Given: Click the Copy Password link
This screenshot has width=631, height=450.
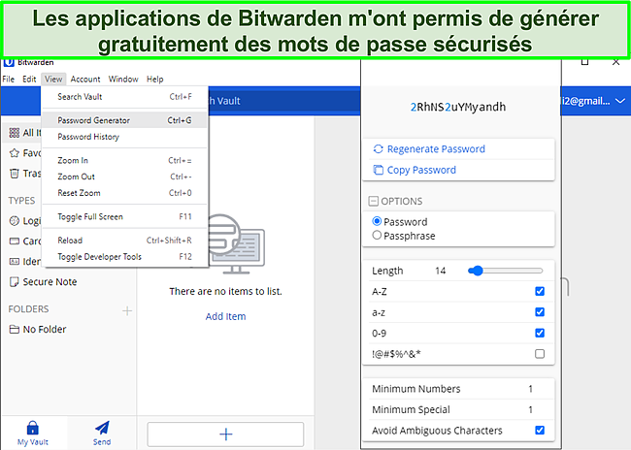Looking at the screenshot, I should [x=421, y=170].
